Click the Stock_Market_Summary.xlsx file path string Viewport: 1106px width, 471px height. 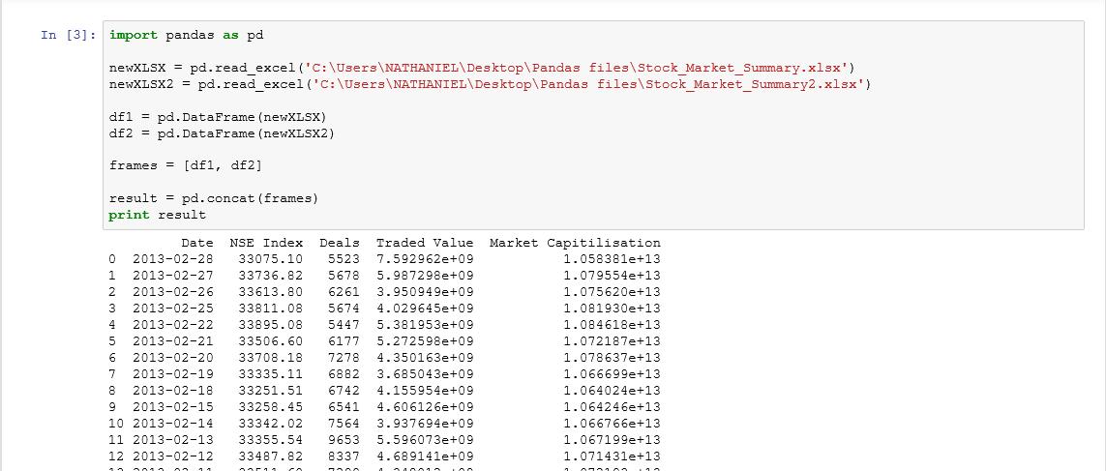(577, 67)
